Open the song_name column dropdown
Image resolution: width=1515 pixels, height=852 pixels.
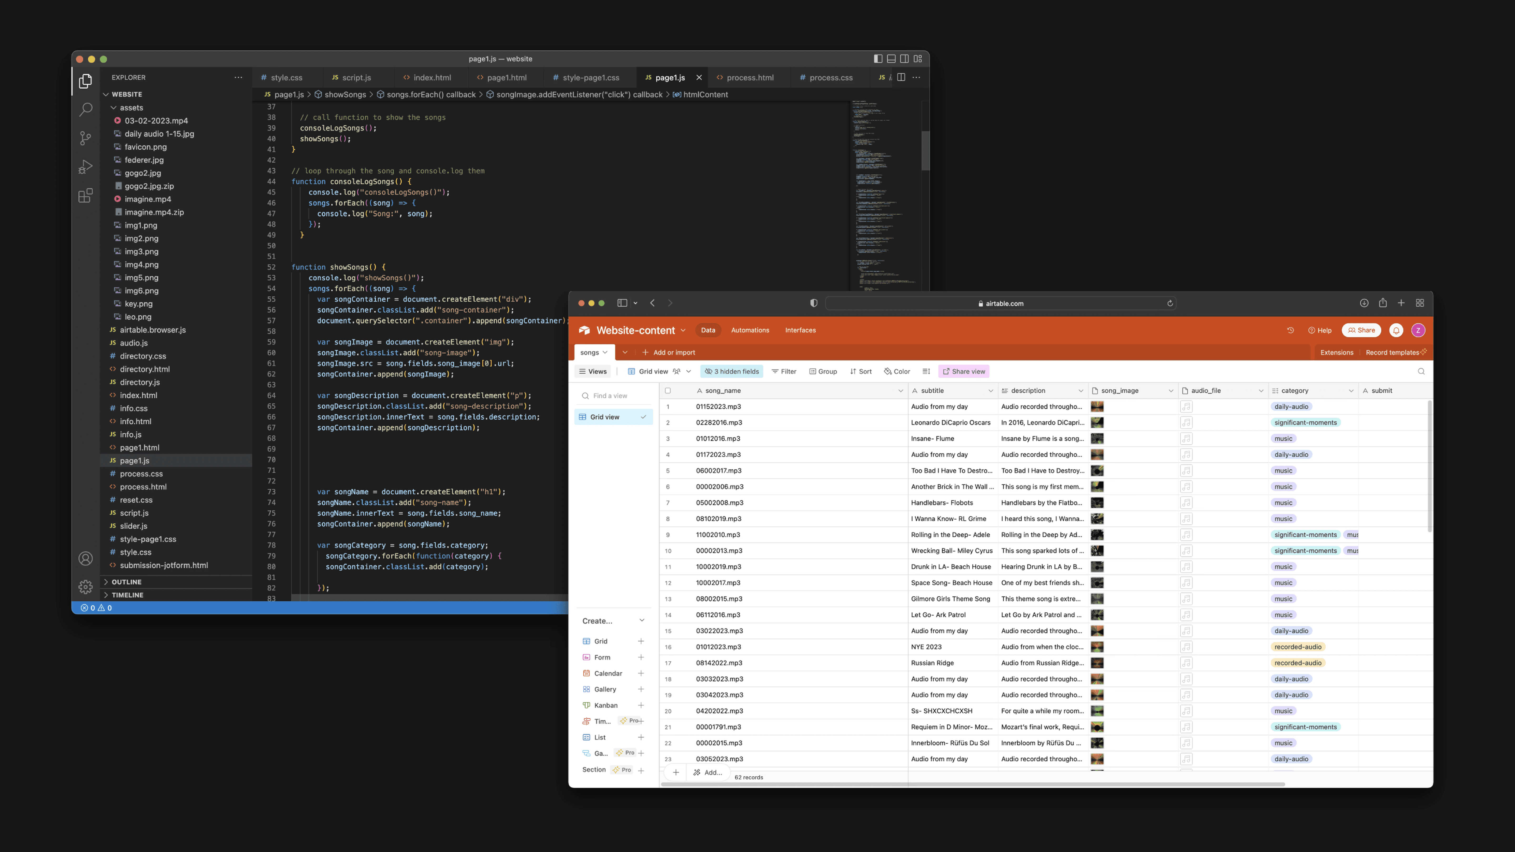coord(900,390)
